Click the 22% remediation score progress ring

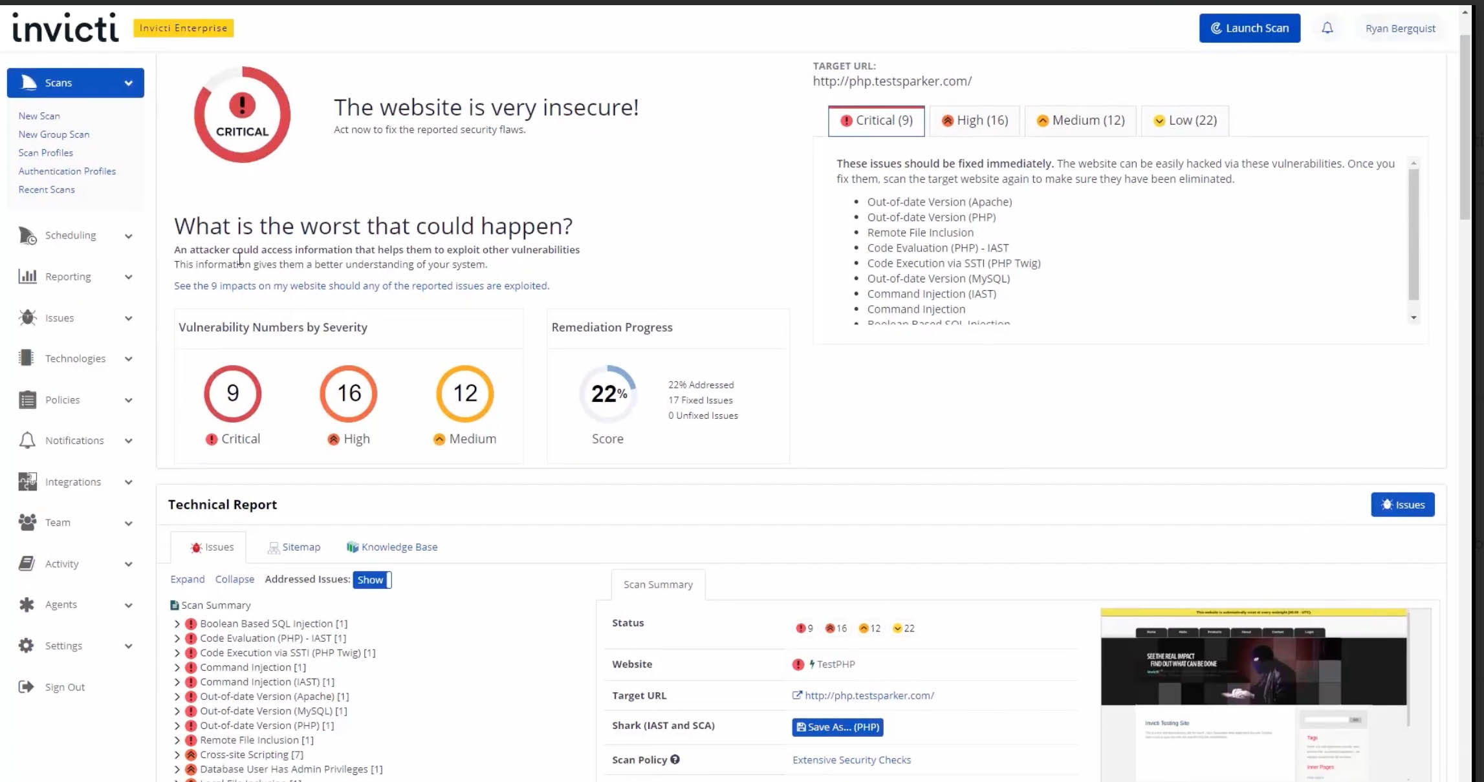607,394
